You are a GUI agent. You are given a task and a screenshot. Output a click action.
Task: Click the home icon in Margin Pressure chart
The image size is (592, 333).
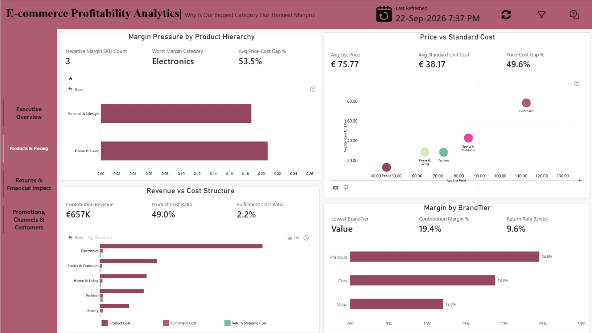(70, 79)
